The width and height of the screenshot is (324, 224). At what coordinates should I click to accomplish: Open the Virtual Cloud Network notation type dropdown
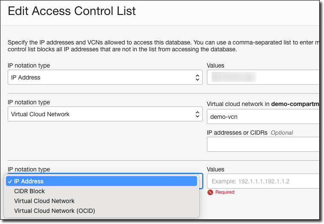[x=105, y=114]
